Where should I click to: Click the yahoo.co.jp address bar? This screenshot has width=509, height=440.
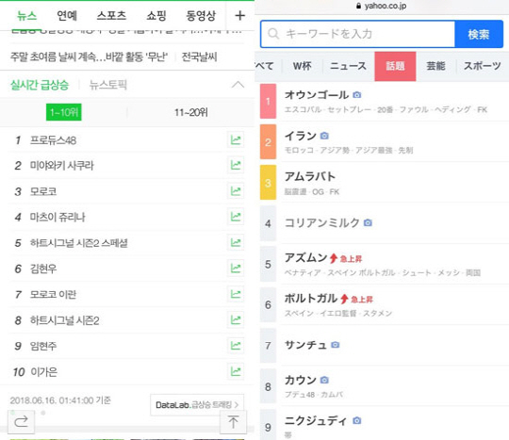coord(382,7)
